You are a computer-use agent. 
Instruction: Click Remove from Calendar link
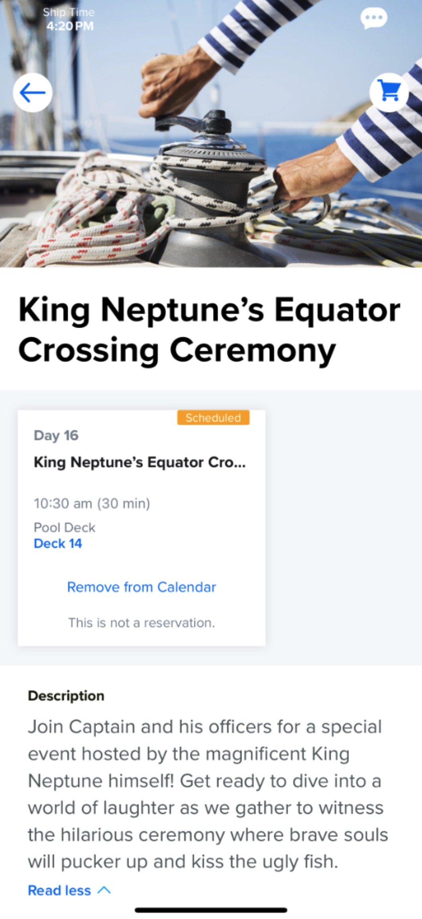pyautogui.click(x=142, y=587)
